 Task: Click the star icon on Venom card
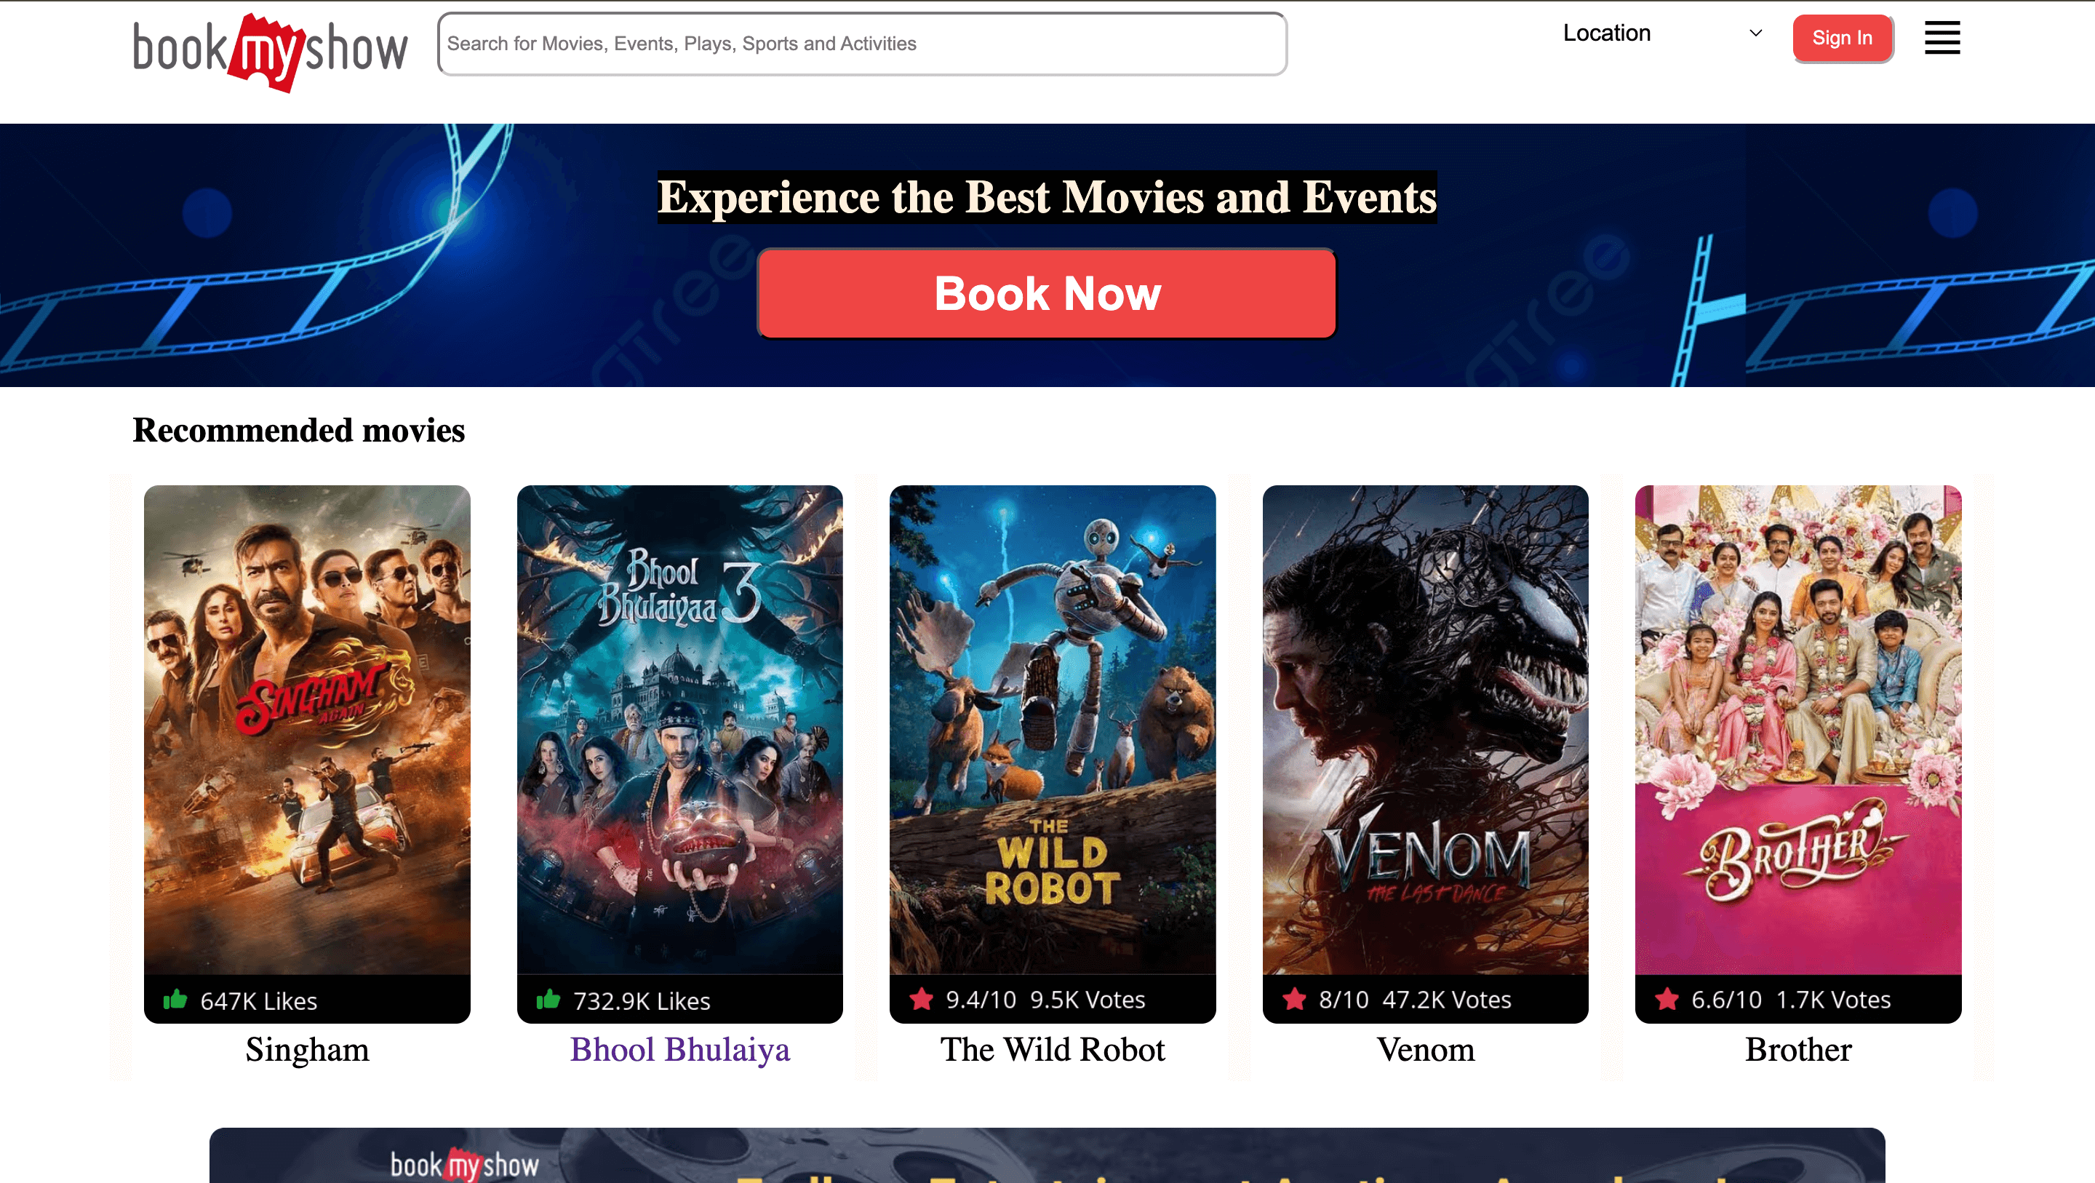click(x=1294, y=998)
